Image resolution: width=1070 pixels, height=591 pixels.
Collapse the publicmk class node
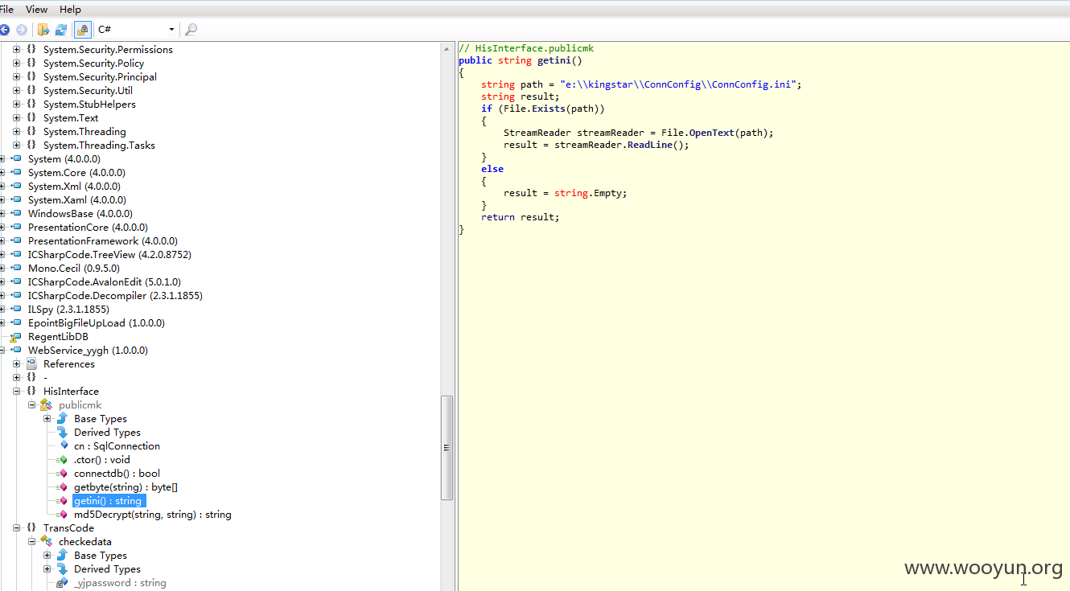point(31,404)
